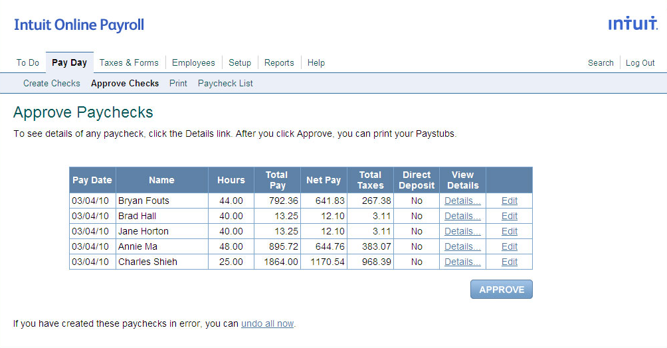The height and width of the screenshot is (348, 667).
Task: Click the Total Taxes column header
Action: pos(370,180)
